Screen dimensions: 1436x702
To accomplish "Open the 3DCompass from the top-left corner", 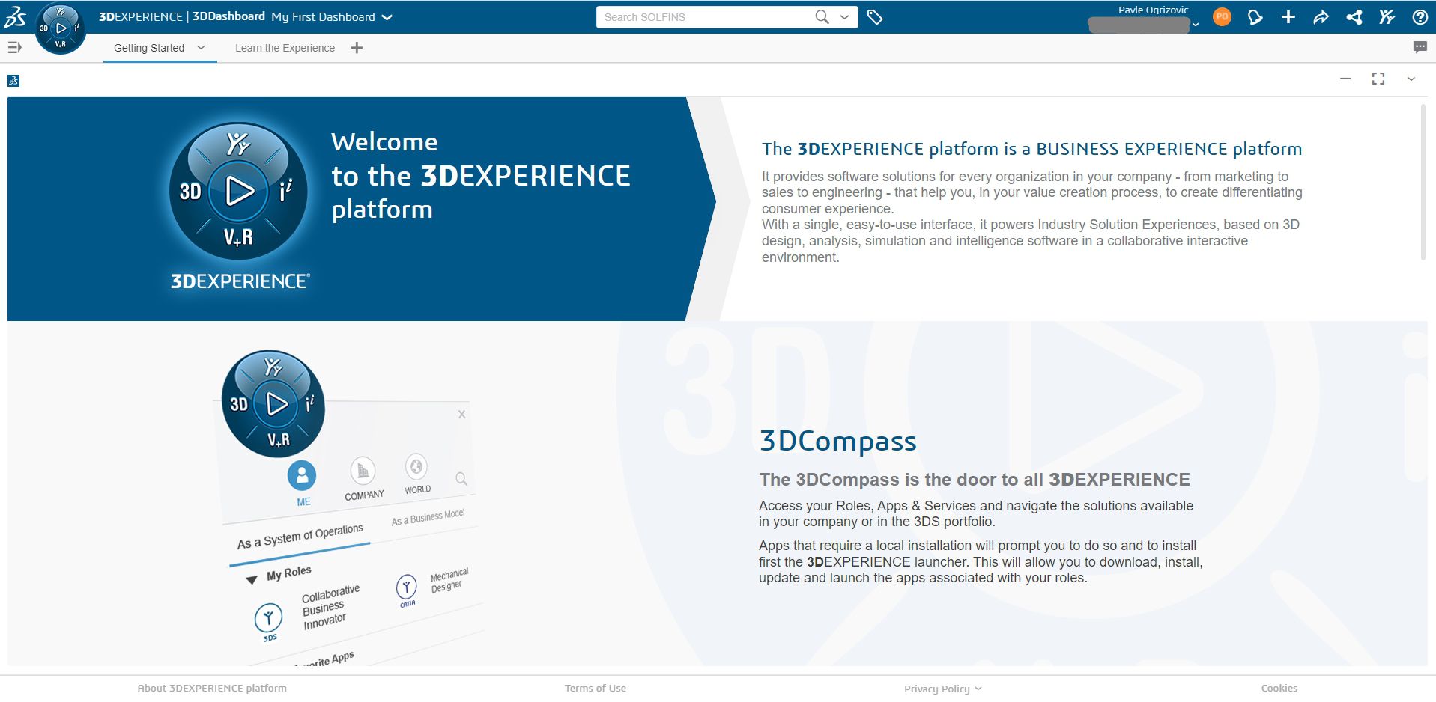I will (x=60, y=28).
